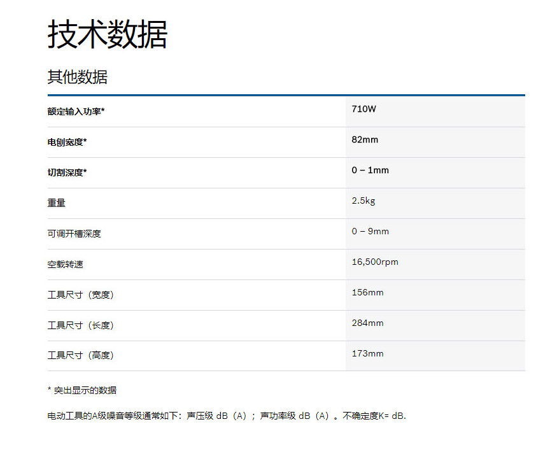Image resolution: width=550 pixels, height=452 pixels.
Task: Select the 切割深度* row label
Action: point(67,173)
